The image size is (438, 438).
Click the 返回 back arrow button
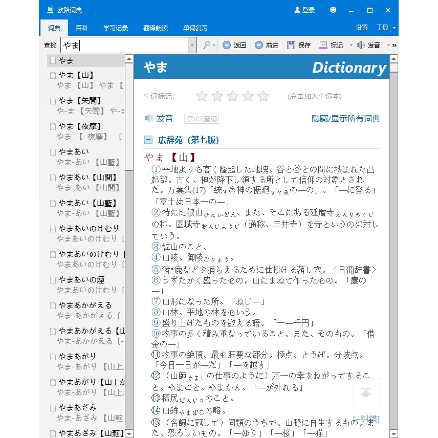[227, 45]
